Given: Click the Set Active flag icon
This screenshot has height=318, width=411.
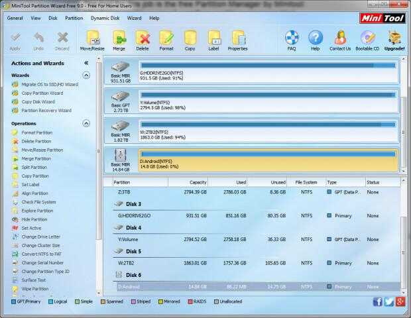Looking at the screenshot, I should (x=15, y=228).
